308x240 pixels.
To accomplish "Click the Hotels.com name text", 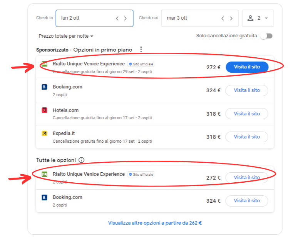I will 65,110.
